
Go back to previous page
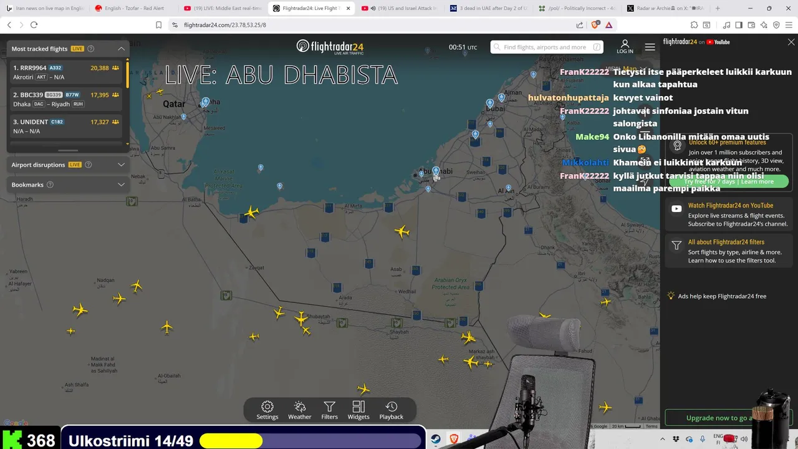[x=9, y=25]
